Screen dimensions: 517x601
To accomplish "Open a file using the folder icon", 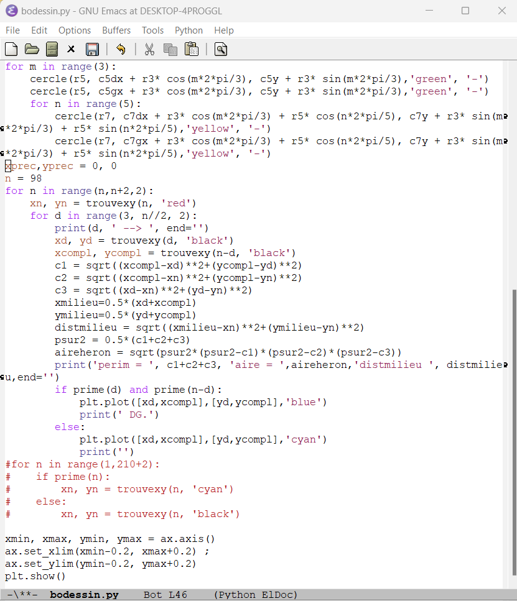I will (32, 49).
